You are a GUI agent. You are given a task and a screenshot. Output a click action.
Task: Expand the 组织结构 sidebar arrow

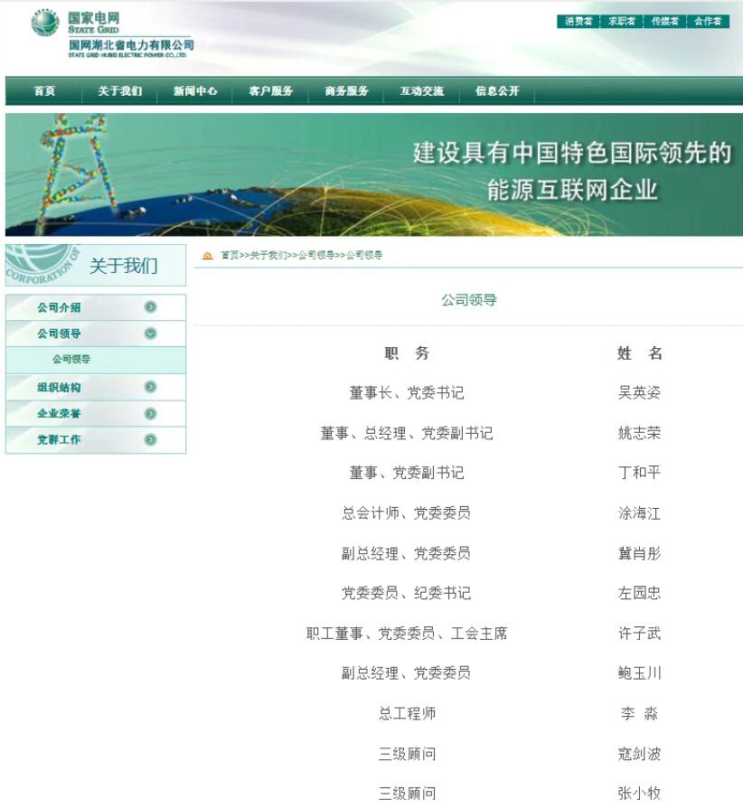tap(150, 387)
